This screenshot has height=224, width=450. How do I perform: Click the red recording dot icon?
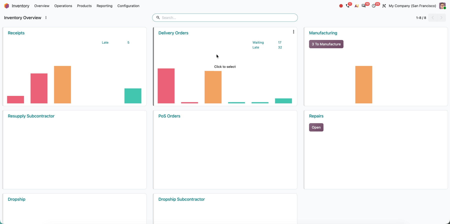[x=341, y=6]
